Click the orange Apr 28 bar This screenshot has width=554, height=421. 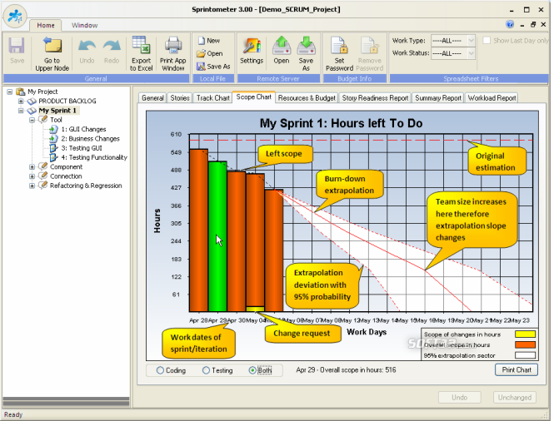(x=199, y=230)
